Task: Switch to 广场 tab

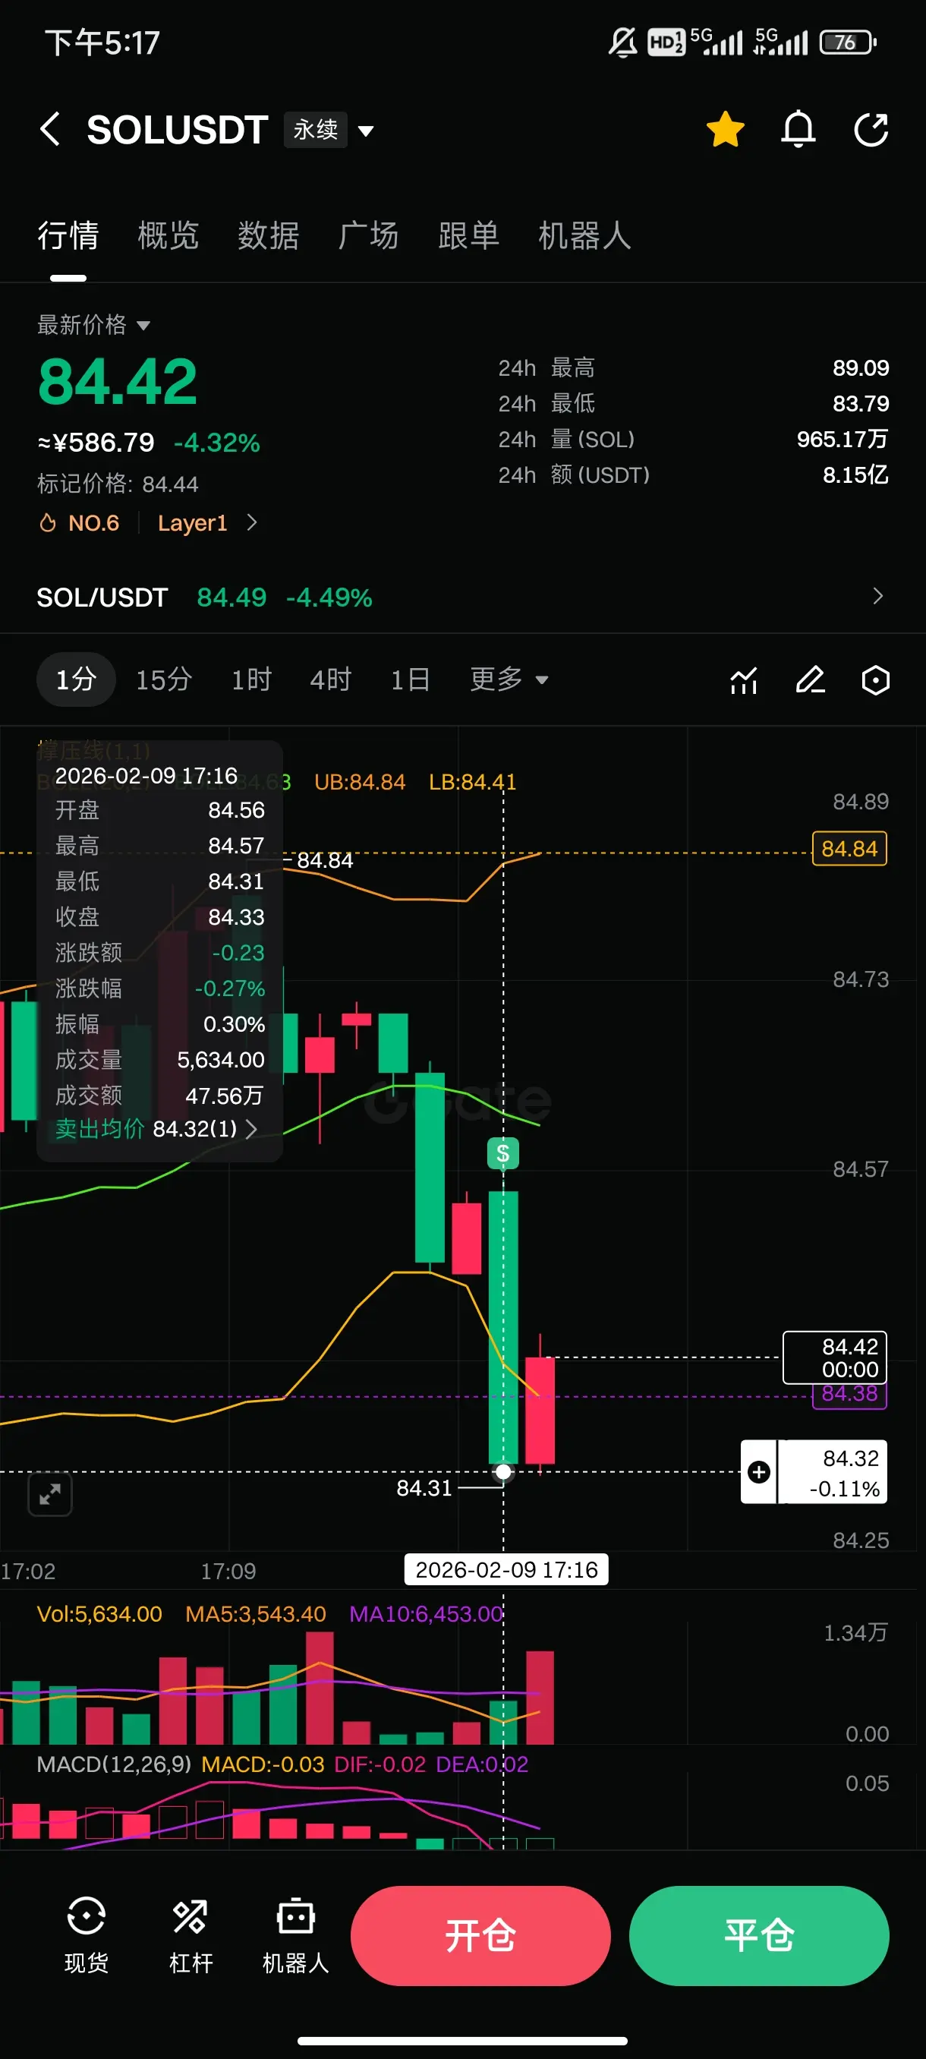Action: (368, 236)
